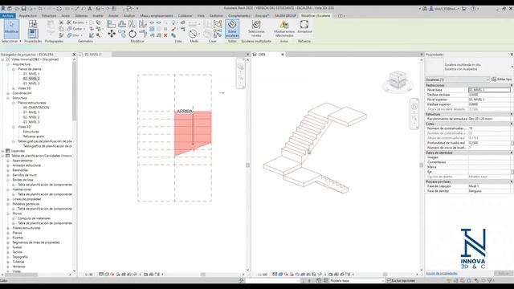
Task: Open the Insertar ribbon tab
Action: pos(98,16)
